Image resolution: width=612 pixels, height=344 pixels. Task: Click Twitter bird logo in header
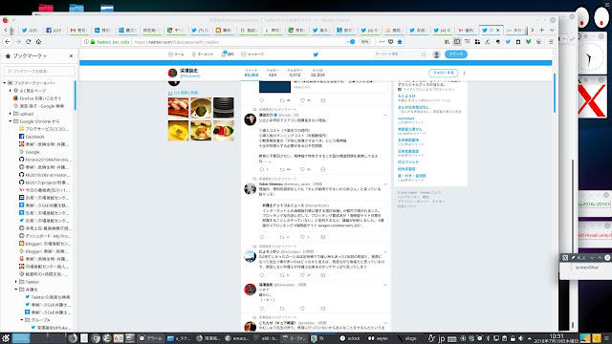click(x=316, y=54)
